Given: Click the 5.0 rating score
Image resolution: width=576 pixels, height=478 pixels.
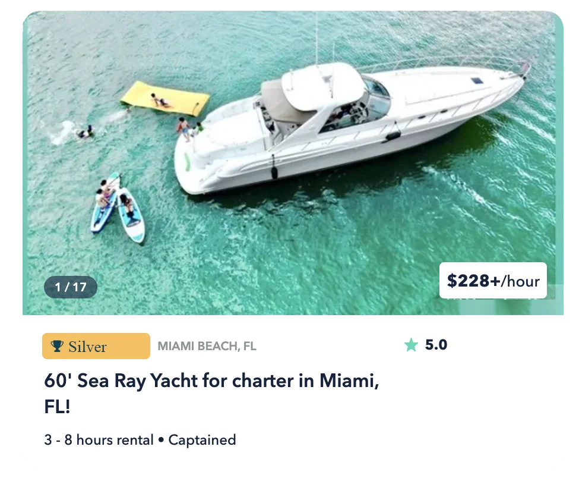Looking at the screenshot, I should point(436,345).
